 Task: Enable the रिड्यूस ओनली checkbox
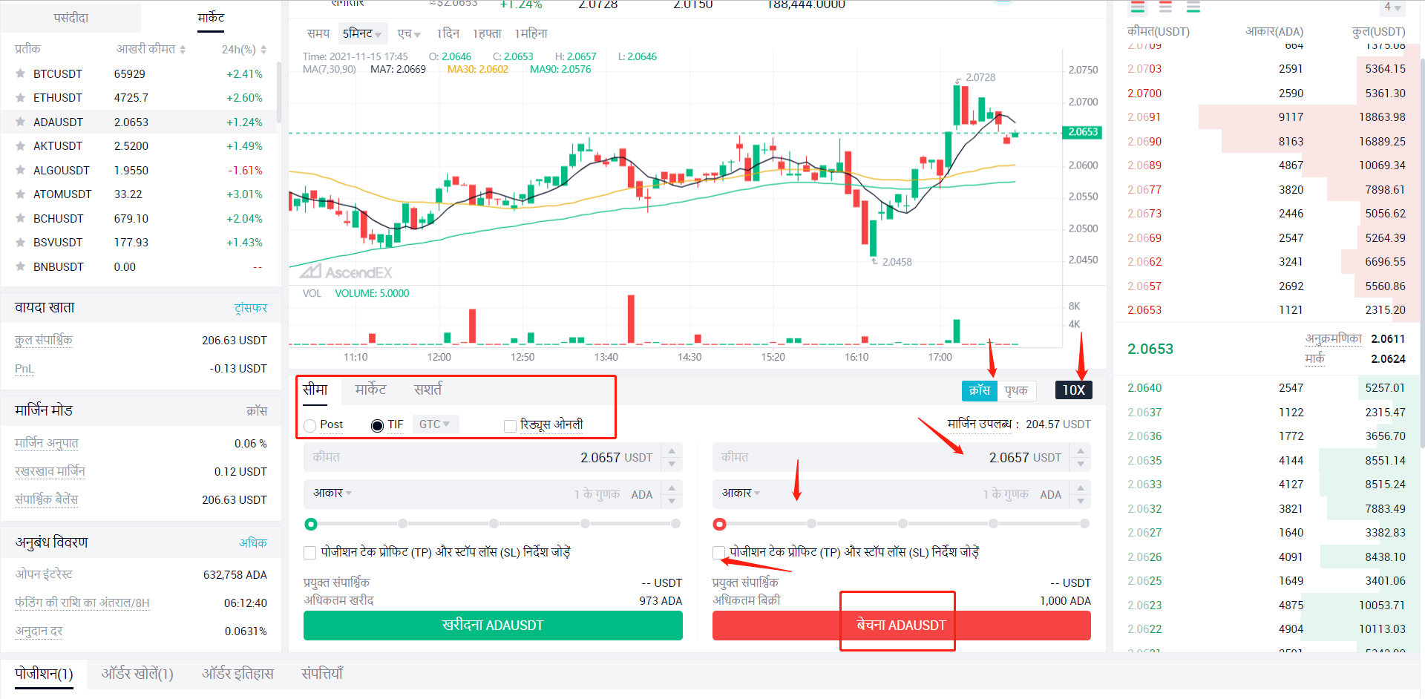(510, 425)
